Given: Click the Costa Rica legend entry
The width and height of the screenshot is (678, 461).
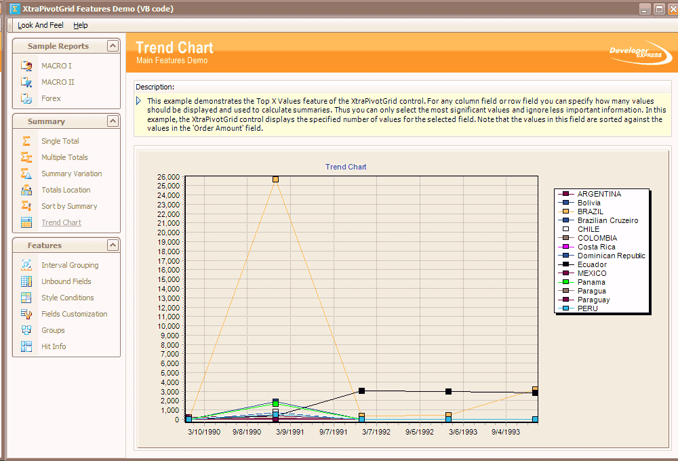Looking at the screenshot, I should pos(596,247).
